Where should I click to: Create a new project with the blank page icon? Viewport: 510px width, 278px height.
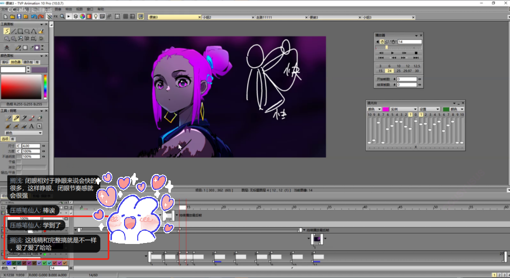coord(5,17)
